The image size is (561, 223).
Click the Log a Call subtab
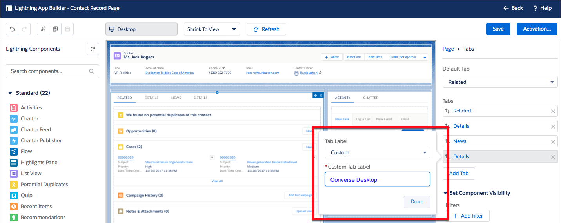(x=363, y=119)
